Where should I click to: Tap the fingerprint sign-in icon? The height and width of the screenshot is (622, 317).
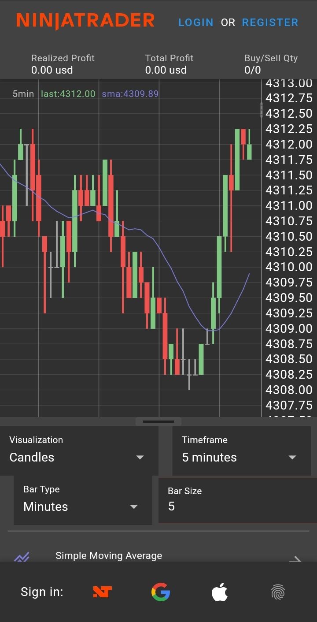coord(278,592)
